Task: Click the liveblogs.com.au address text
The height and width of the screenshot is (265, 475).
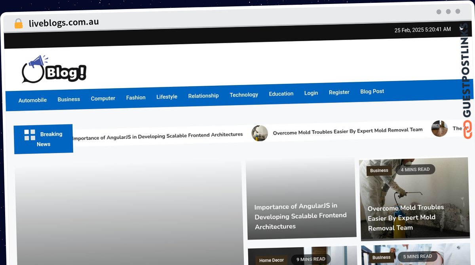Action: [64, 22]
